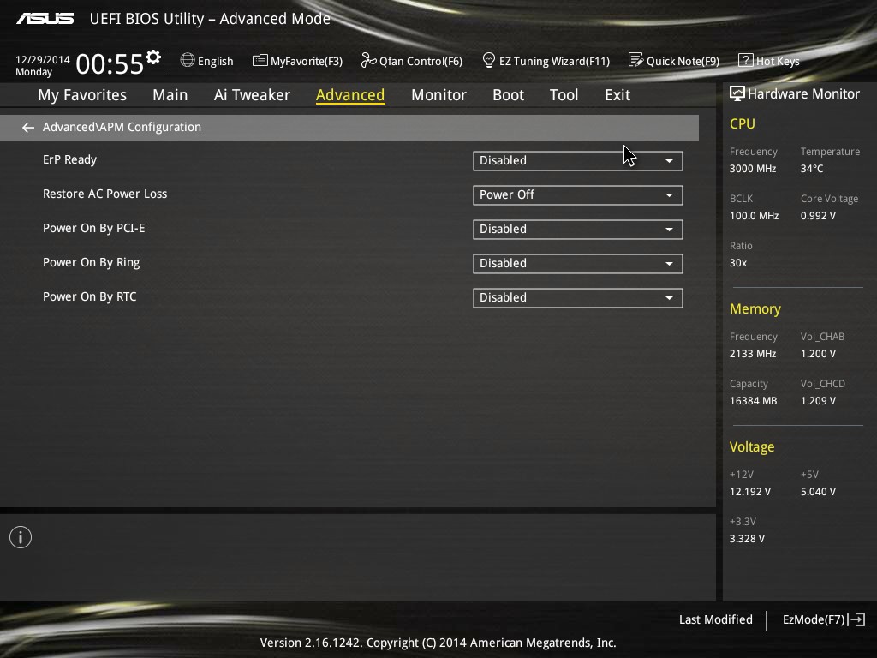Click the Vol_CHAB value 1.200 V

click(818, 354)
